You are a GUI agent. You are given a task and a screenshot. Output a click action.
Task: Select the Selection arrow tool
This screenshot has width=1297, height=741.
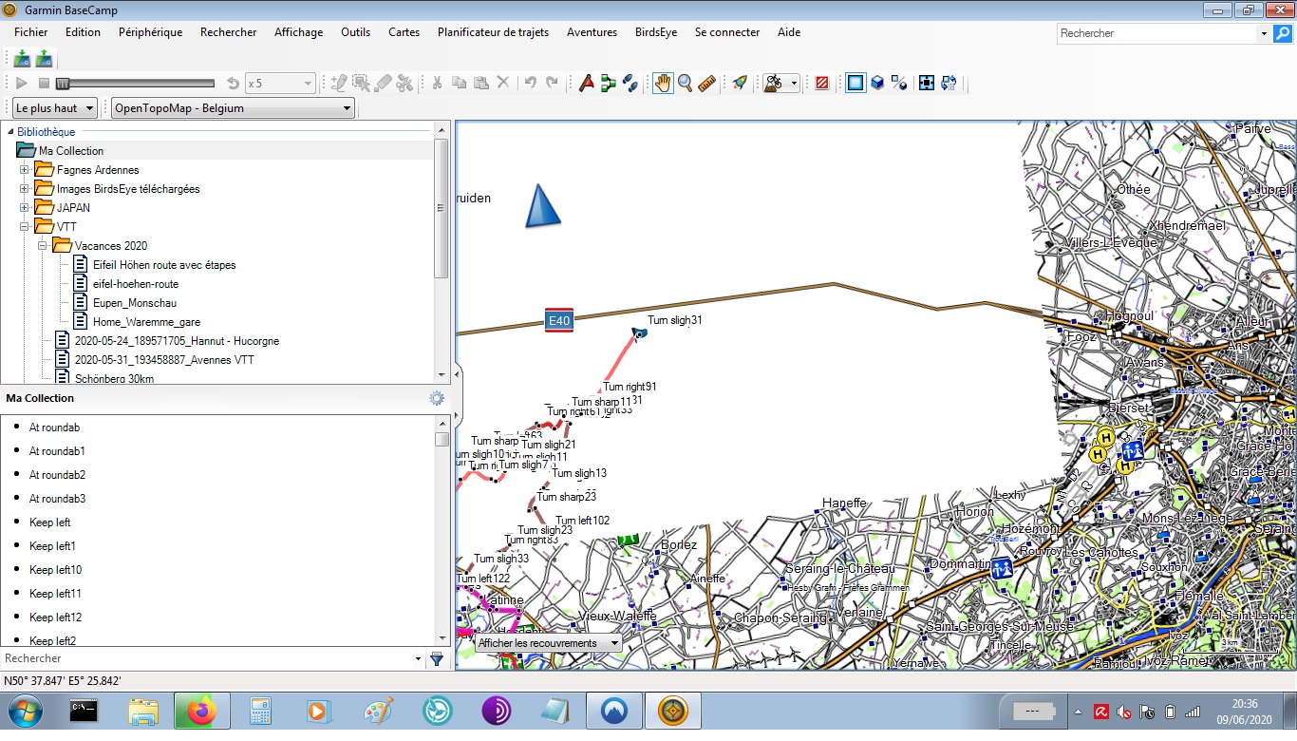[361, 84]
